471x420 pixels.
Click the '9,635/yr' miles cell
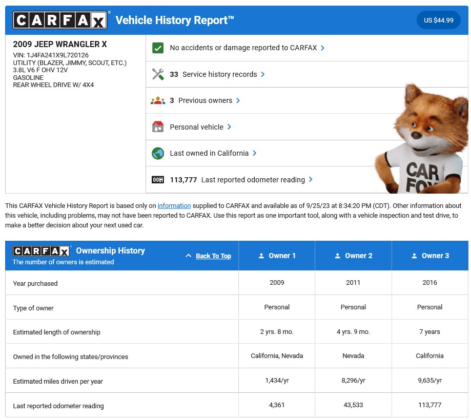click(x=429, y=381)
